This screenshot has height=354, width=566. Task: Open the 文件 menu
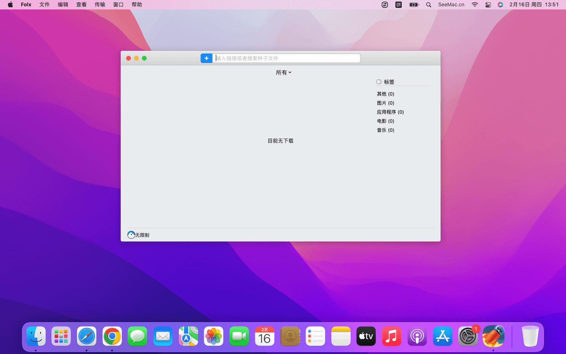click(x=44, y=5)
